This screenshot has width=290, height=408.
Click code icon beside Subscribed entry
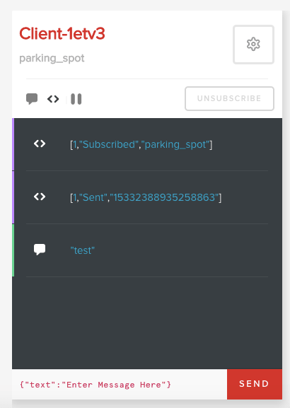(40, 144)
